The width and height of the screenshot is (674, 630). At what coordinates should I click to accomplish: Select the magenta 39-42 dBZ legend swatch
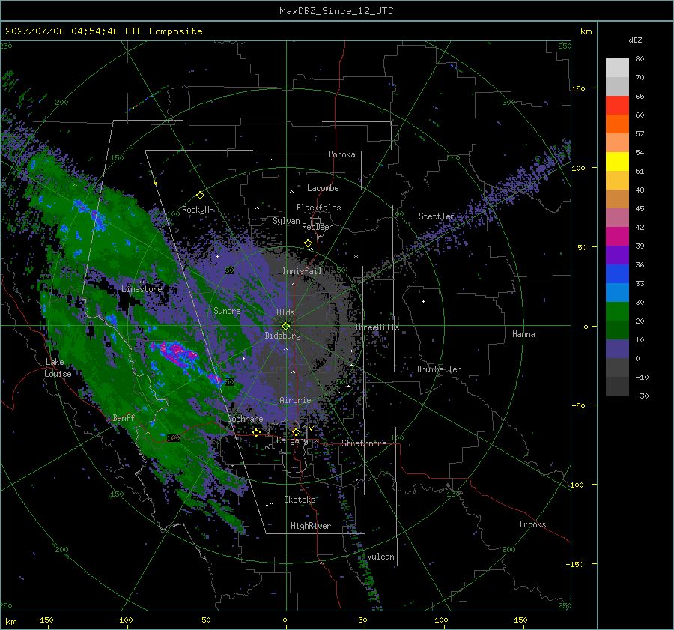pyautogui.click(x=617, y=236)
